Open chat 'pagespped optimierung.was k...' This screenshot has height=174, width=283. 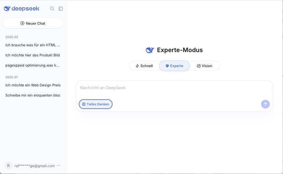pos(33,65)
